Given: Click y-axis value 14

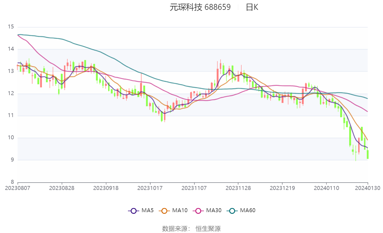Looking at the screenshot, I should 11,49.
